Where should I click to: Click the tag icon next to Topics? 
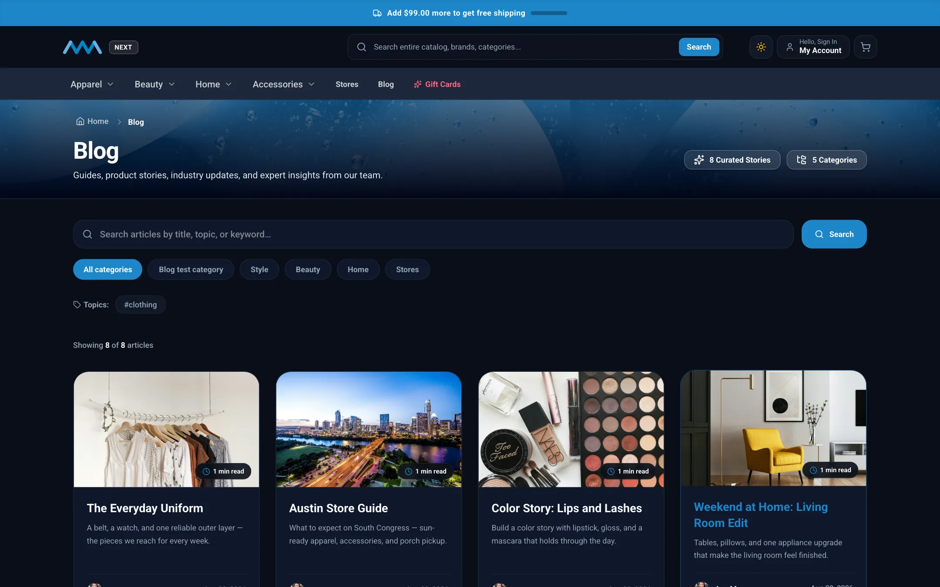(x=77, y=305)
